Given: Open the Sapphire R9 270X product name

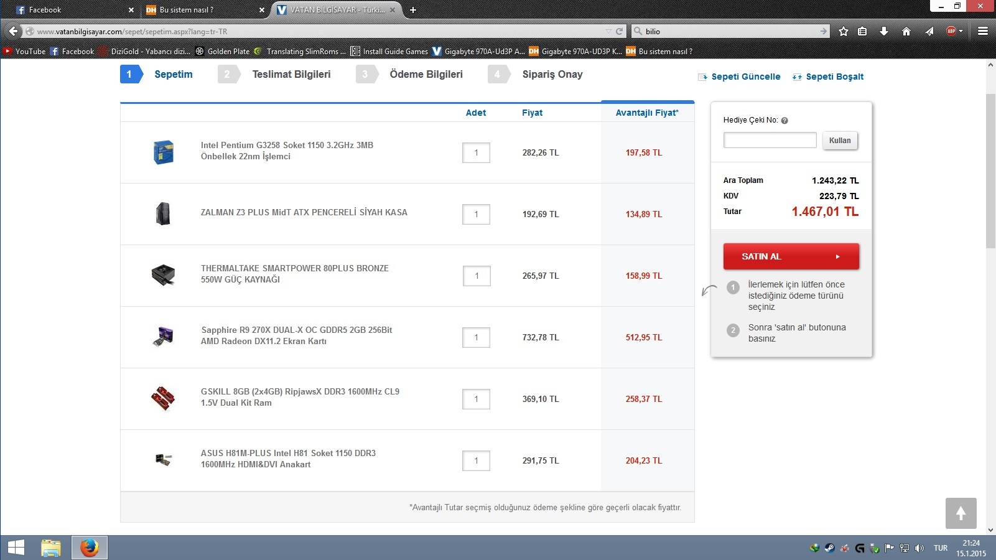Looking at the screenshot, I should pos(296,335).
